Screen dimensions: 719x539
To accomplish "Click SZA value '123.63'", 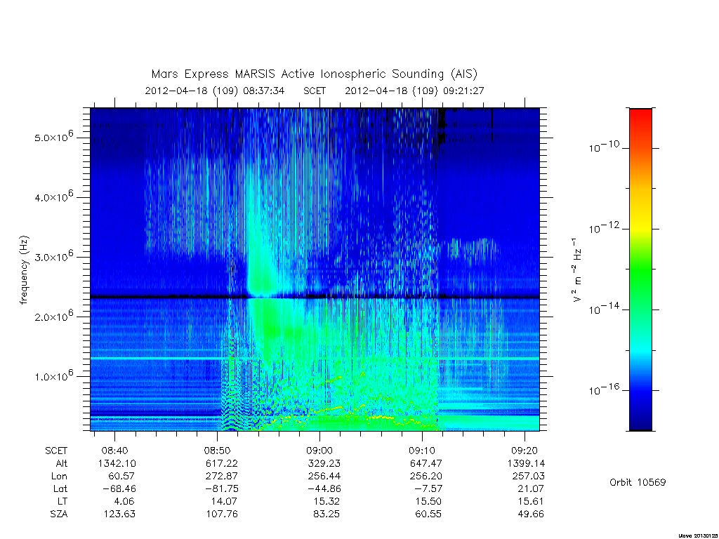I will click(119, 514).
